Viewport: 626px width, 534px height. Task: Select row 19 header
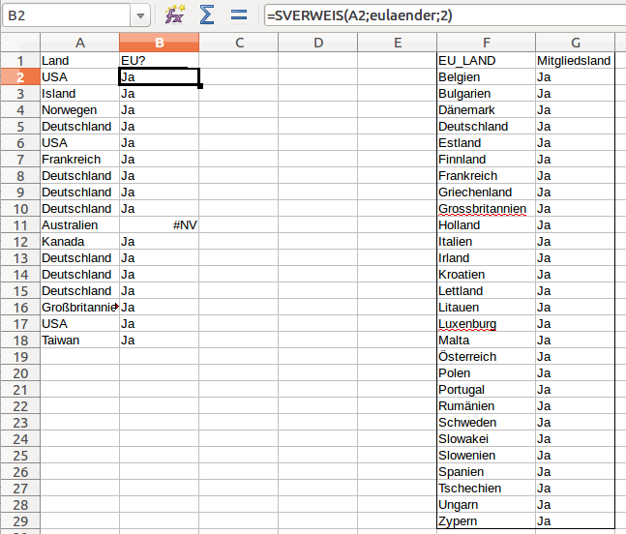20,357
